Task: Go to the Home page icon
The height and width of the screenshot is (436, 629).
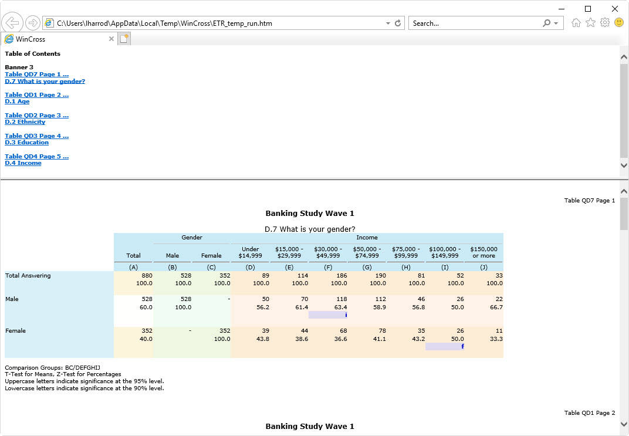Action: pyautogui.click(x=576, y=23)
